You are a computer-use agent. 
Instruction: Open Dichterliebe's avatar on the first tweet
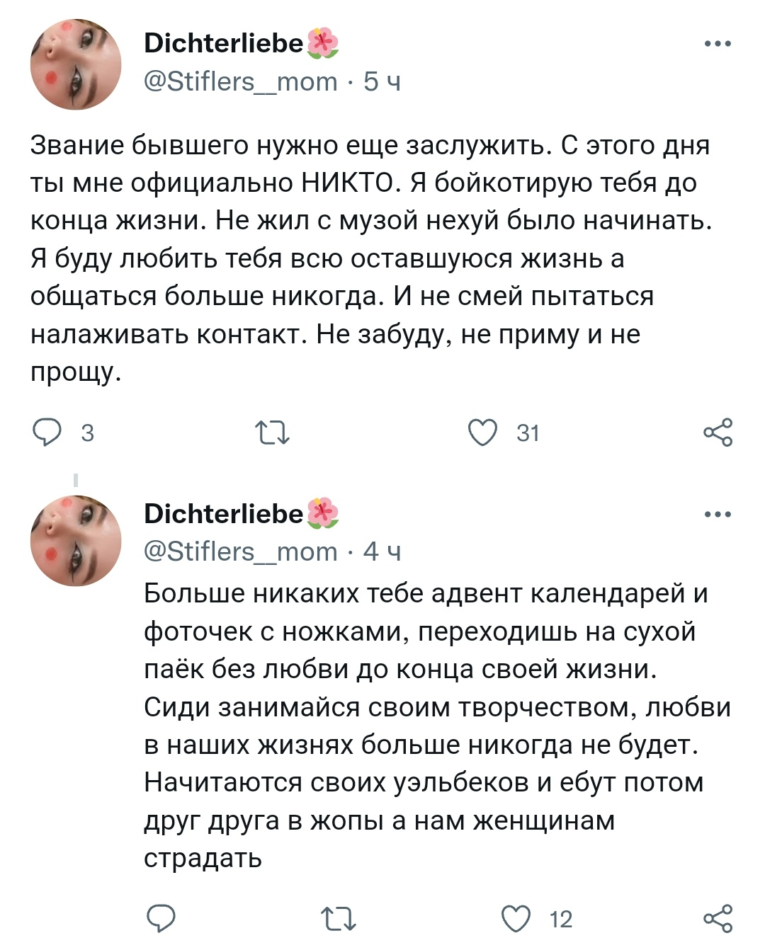(x=76, y=64)
